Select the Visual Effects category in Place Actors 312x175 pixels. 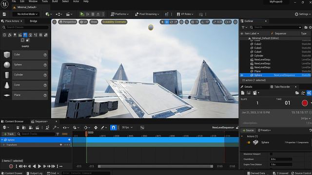(36, 35)
